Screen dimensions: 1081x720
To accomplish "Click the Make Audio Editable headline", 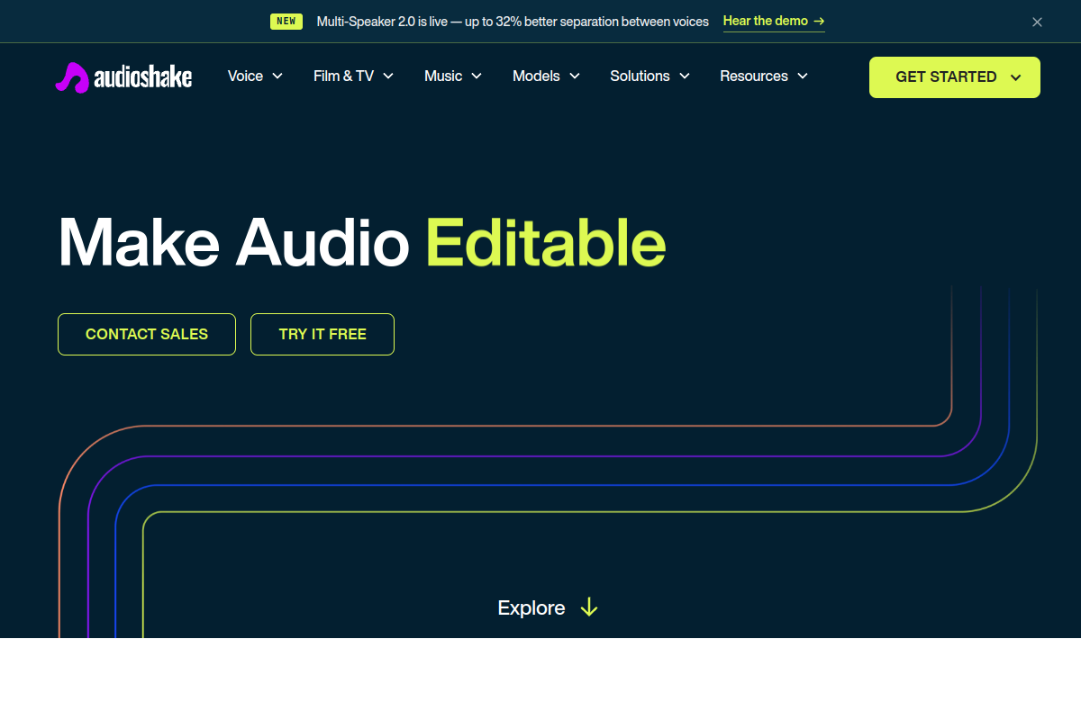I will (362, 243).
